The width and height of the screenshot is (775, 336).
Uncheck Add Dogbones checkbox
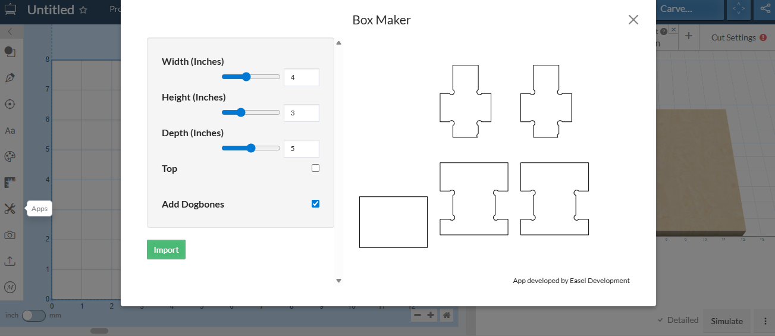pyautogui.click(x=315, y=204)
